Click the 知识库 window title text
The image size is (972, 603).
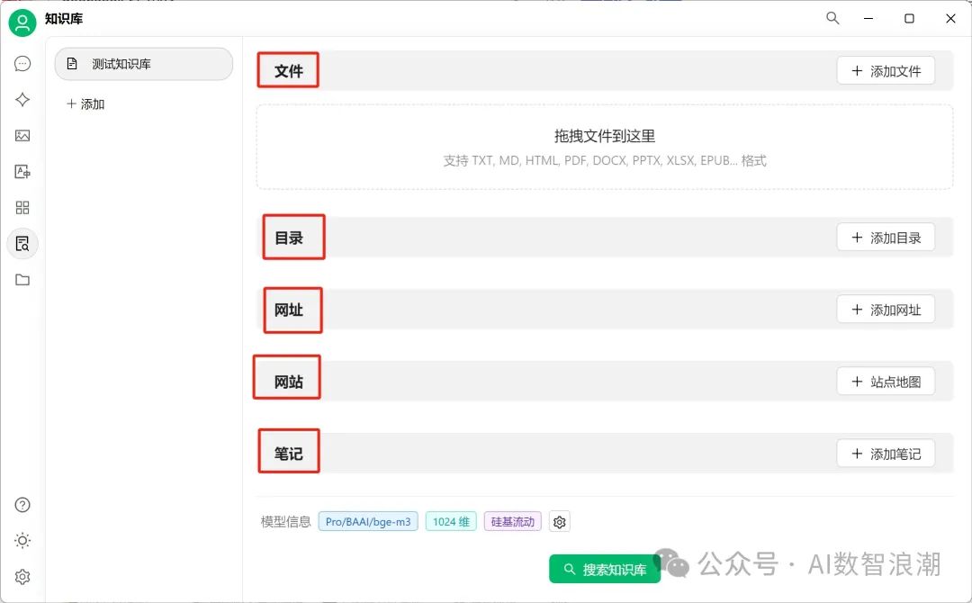[x=64, y=19]
